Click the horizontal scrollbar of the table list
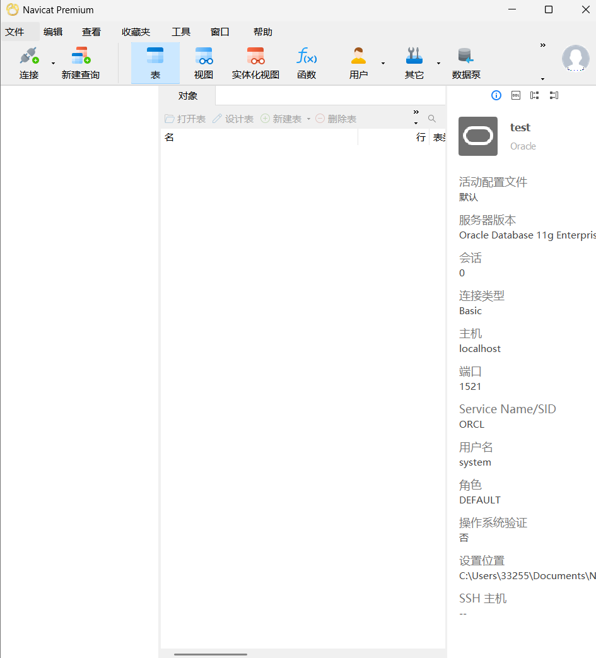This screenshot has height=658, width=596. click(x=211, y=654)
